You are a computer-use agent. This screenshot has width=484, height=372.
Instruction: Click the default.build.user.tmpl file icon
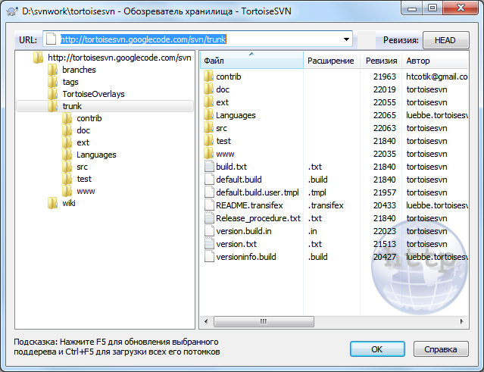pos(209,192)
